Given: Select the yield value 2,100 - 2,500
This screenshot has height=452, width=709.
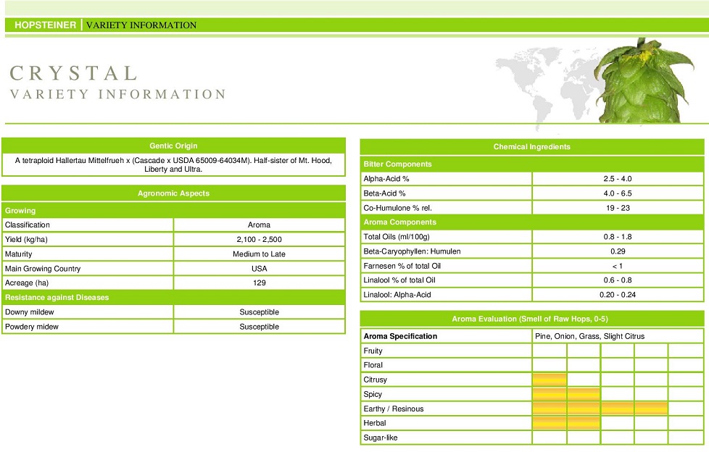Looking at the screenshot, I should point(259,239).
